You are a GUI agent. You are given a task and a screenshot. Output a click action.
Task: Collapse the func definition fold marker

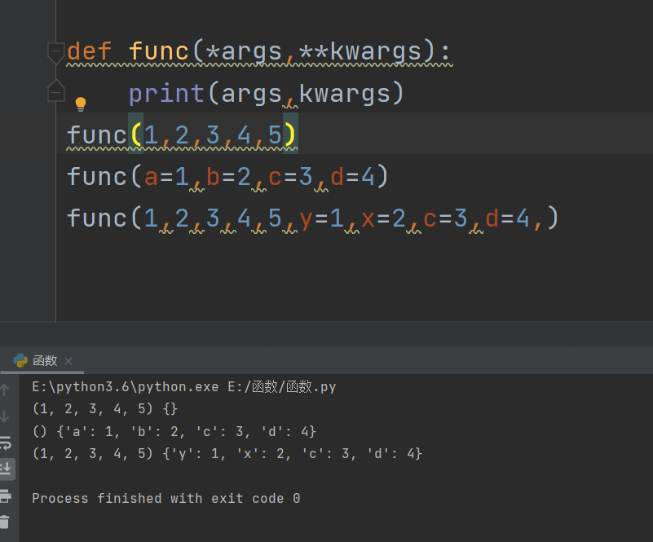coord(55,53)
